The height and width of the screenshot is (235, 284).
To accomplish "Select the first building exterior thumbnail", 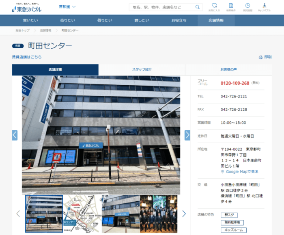I will (x=44, y=213).
